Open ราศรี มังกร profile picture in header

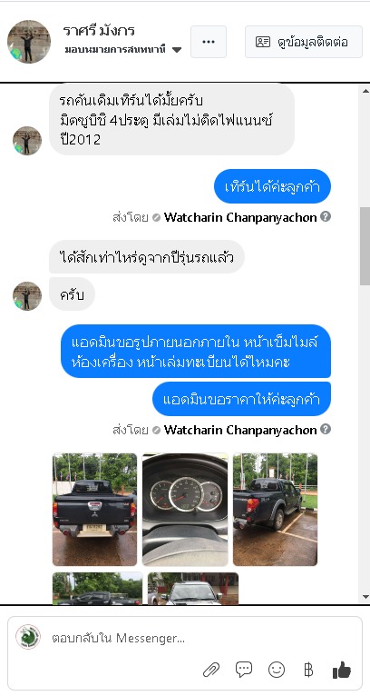[x=29, y=41]
